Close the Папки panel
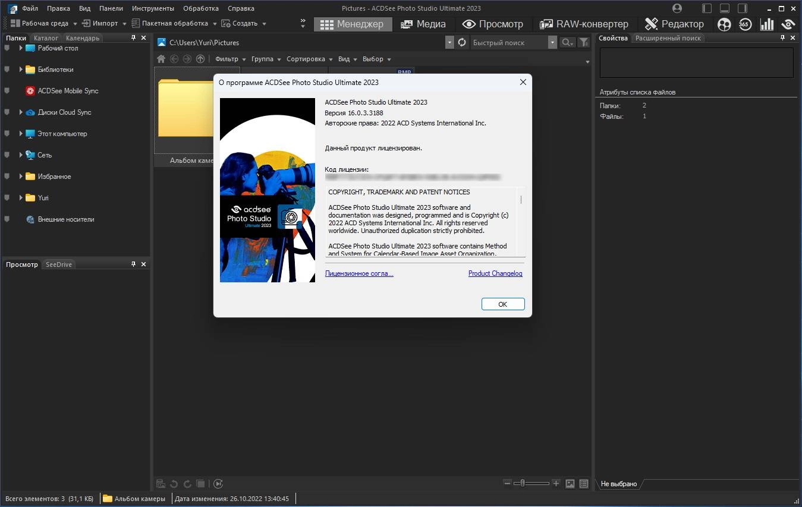802x507 pixels. pos(144,37)
